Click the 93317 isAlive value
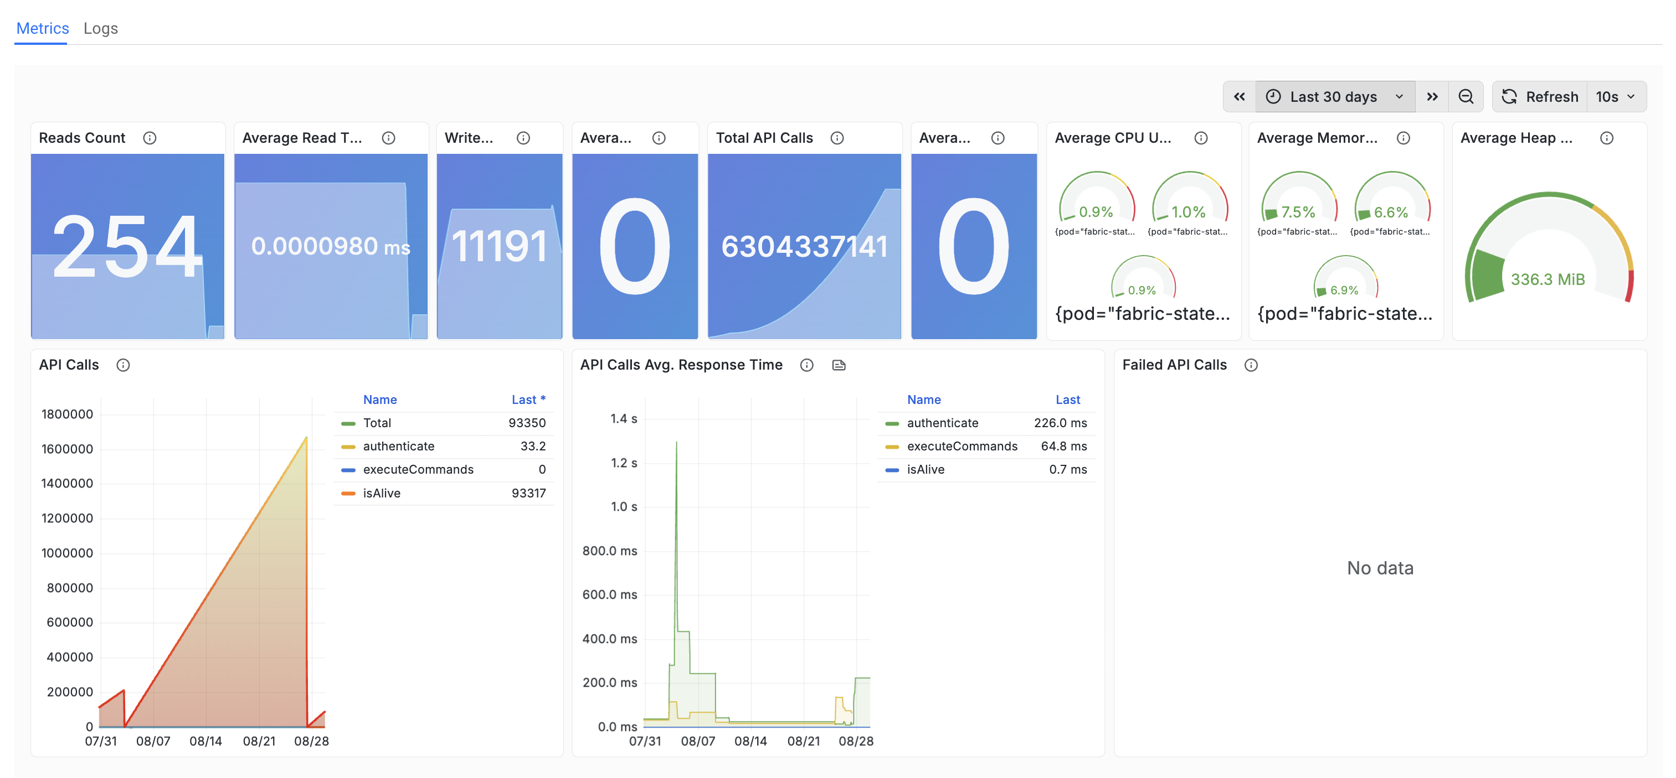 click(528, 494)
